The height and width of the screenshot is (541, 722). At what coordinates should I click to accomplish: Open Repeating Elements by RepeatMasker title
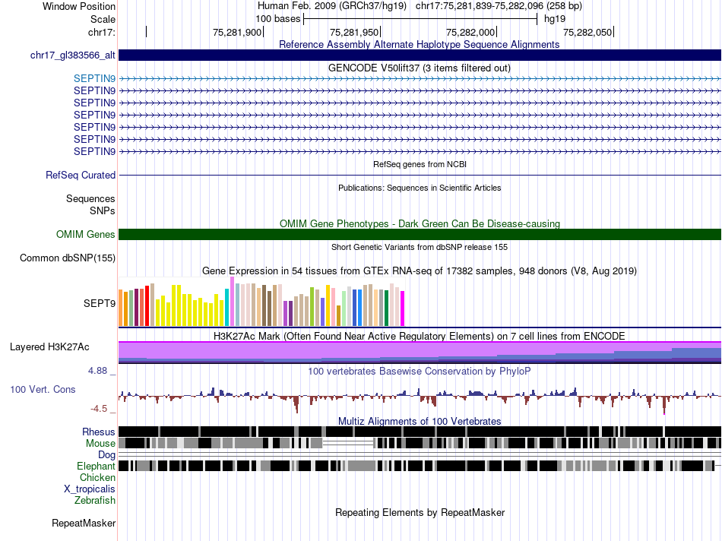point(420,513)
